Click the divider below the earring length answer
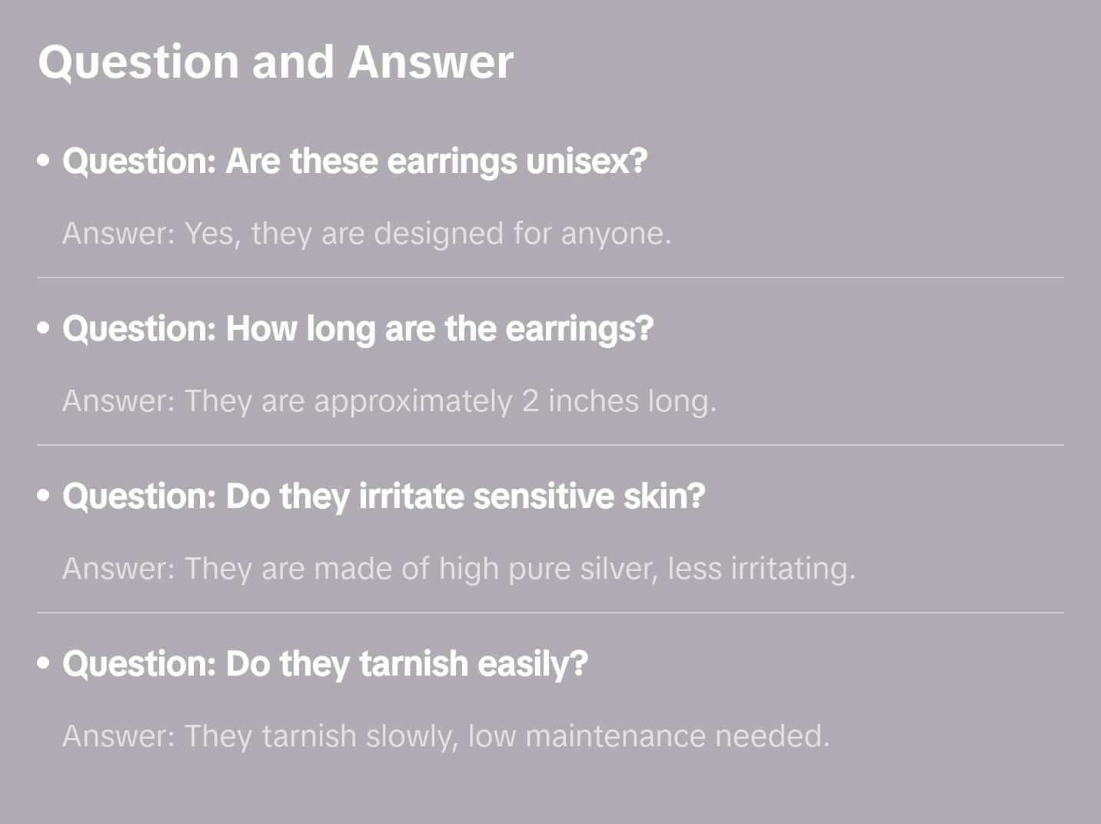This screenshot has width=1101, height=824. click(x=550, y=445)
